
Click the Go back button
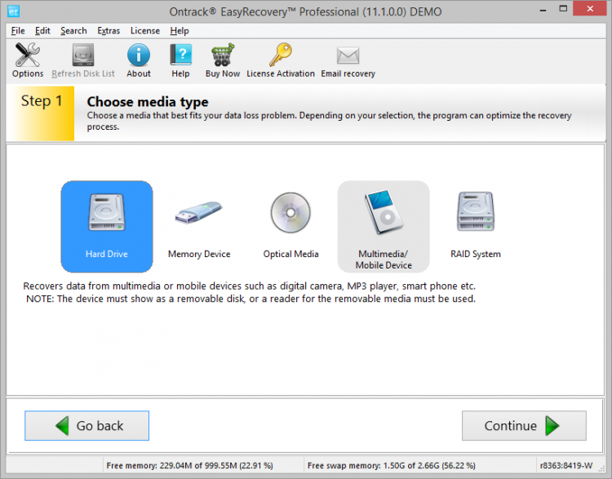[86, 425]
